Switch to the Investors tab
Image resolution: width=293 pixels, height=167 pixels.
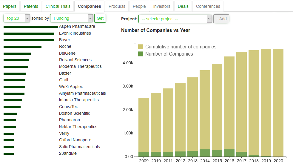tap(162, 6)
